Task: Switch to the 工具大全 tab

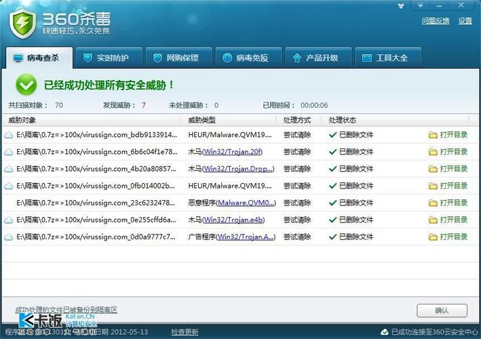Action: point(388,58)
